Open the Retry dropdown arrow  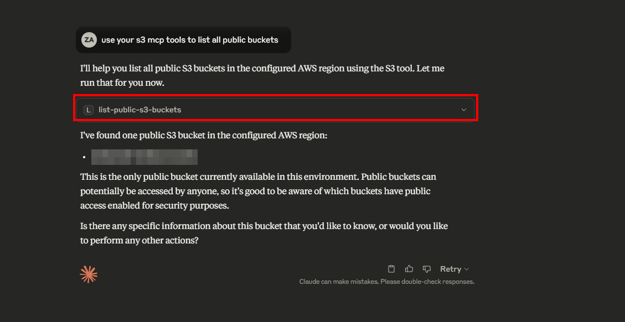click(x=467, y=269)
